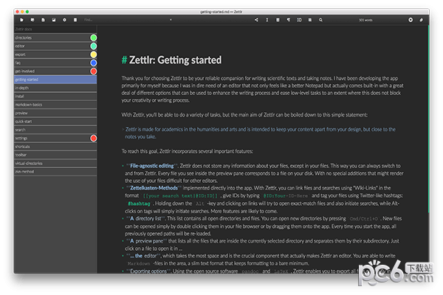Viewport: 443px width, 295px height.
Task: Open the markdown-basics file
Action: [x=55, y=105]
